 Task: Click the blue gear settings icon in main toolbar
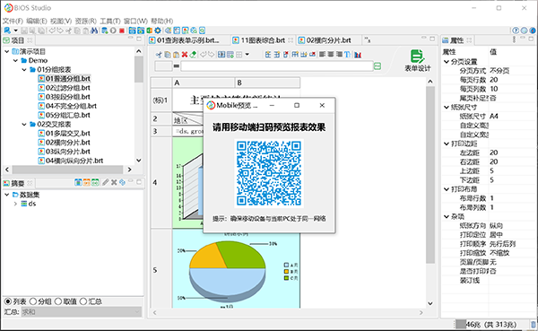tap(158, 30)
